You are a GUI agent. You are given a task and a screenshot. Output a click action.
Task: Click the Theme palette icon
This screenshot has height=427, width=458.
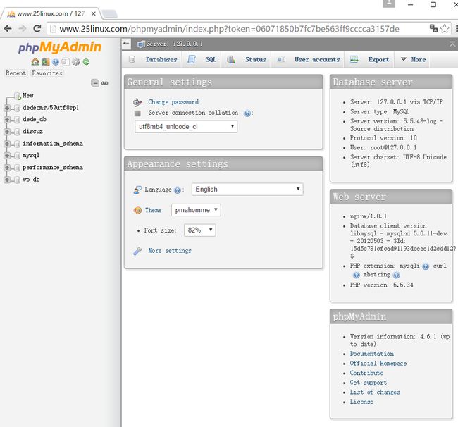tap(137, 210)
